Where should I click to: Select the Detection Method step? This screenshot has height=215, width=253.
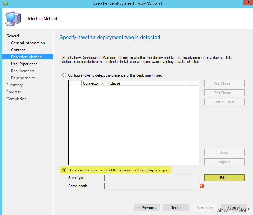coord(28,57)
